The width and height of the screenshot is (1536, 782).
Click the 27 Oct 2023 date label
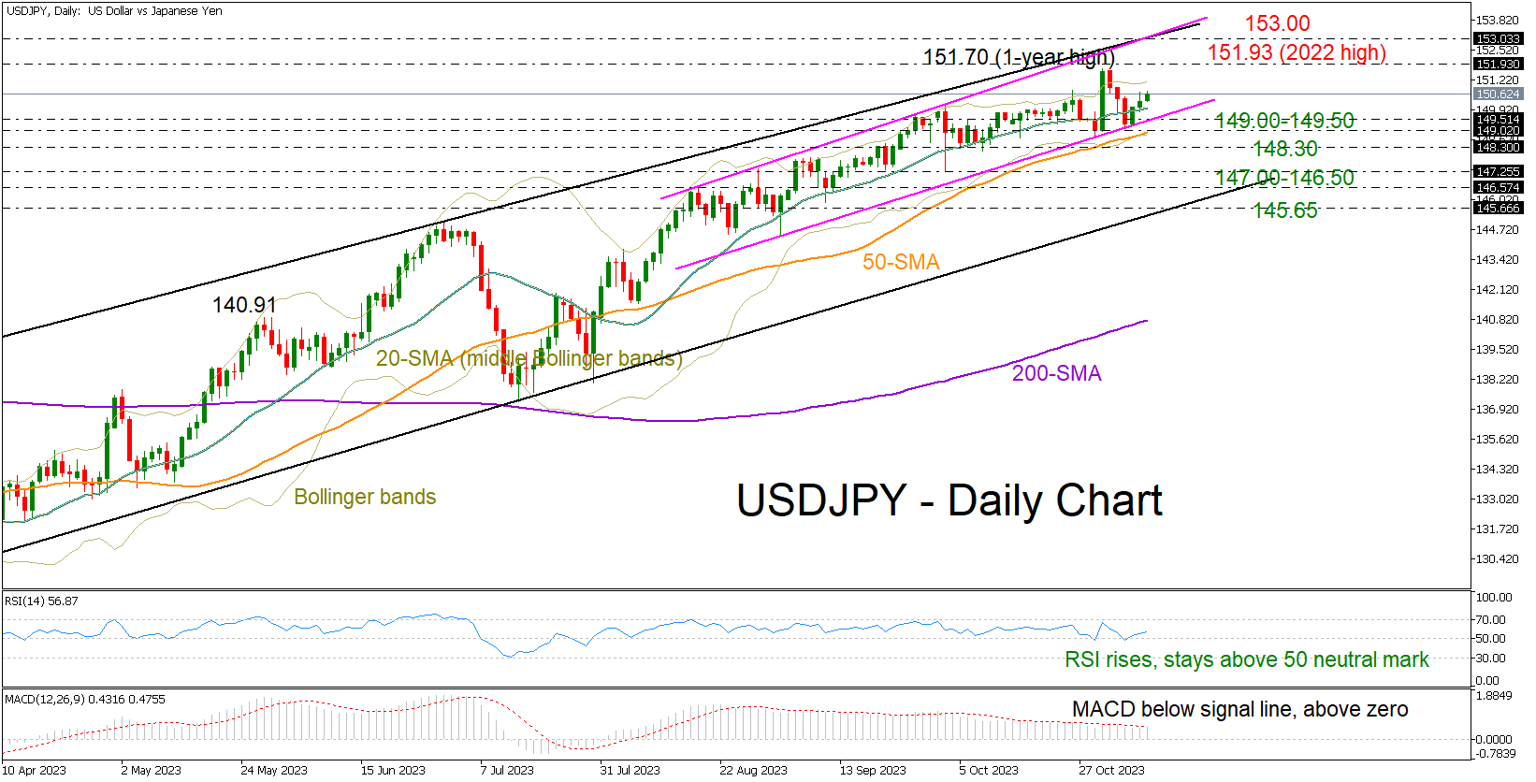(x=1111, y=771)
